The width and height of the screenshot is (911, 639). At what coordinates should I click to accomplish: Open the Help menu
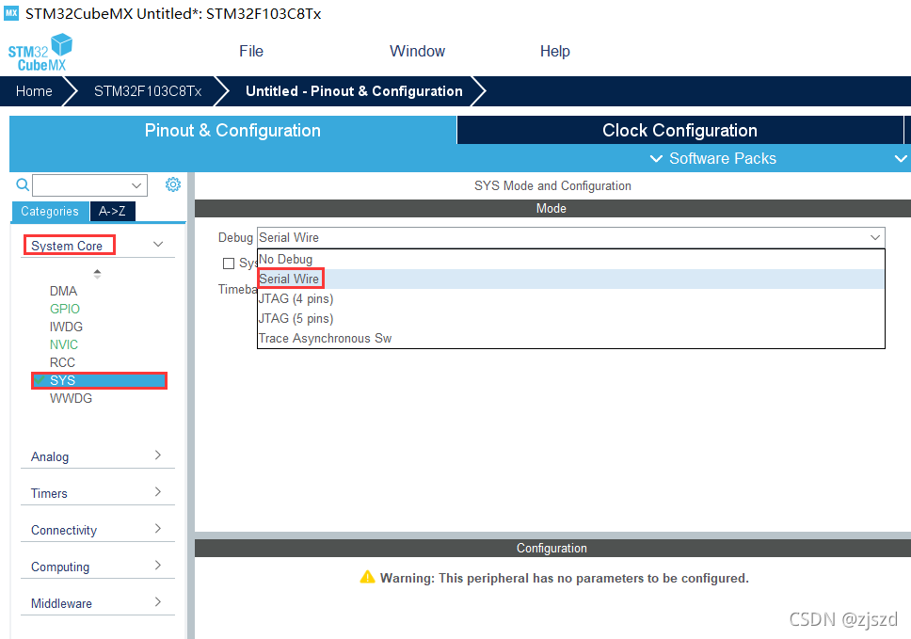coord(555,51)
